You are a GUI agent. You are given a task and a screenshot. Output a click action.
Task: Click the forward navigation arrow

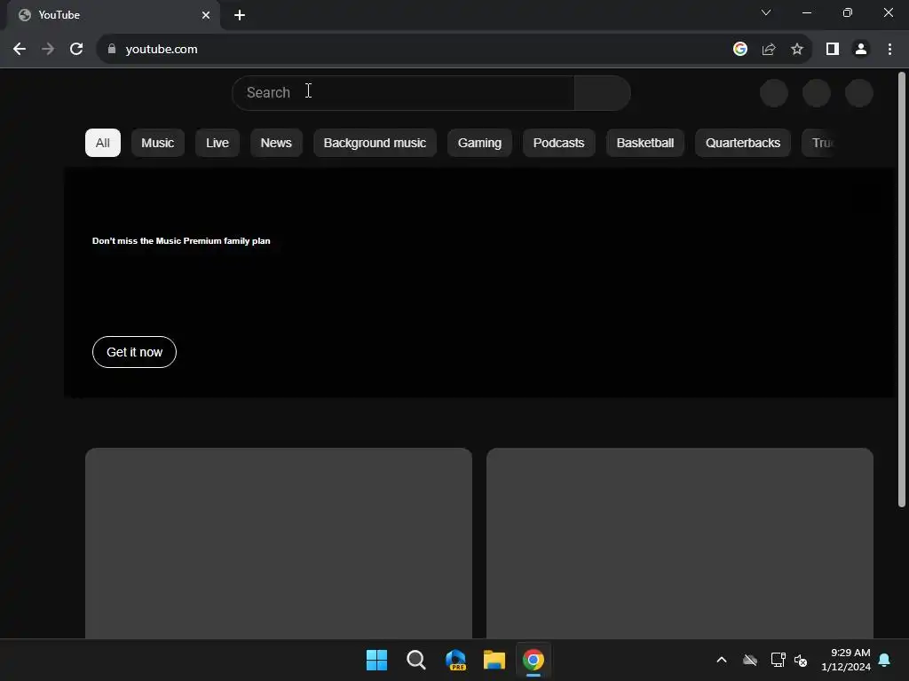48,50
